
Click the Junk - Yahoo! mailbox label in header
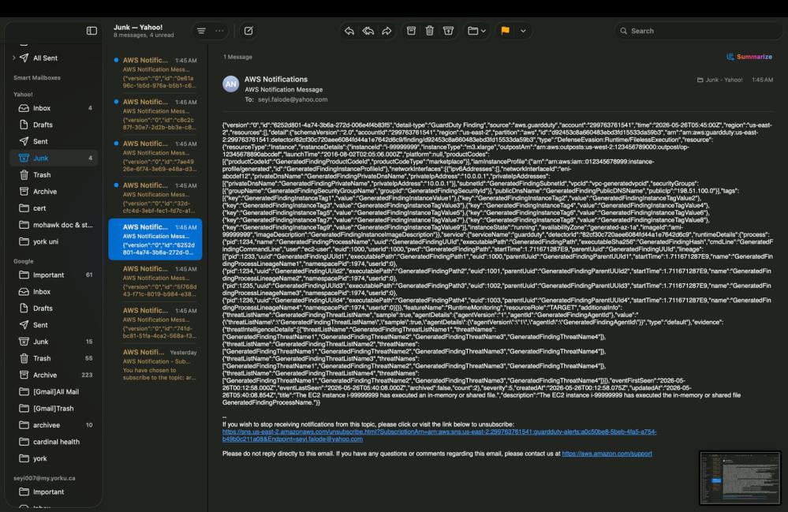[x=719, y=80]
